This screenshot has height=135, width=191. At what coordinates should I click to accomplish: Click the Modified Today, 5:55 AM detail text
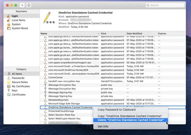coord(73,27)
